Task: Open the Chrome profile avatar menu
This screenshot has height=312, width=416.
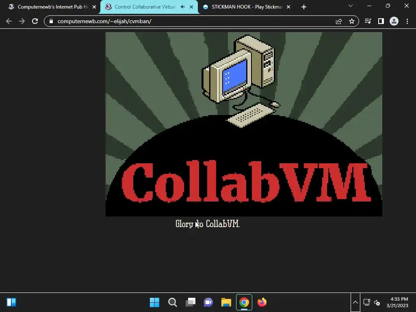Action: (x=394, y=21)
